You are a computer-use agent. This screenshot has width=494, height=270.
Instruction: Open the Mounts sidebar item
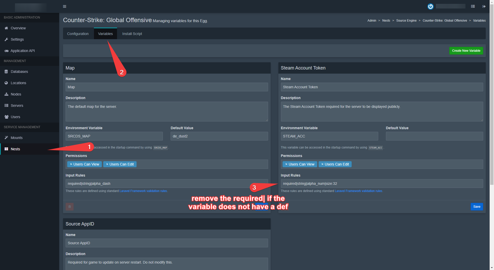[x=16, y=138]
